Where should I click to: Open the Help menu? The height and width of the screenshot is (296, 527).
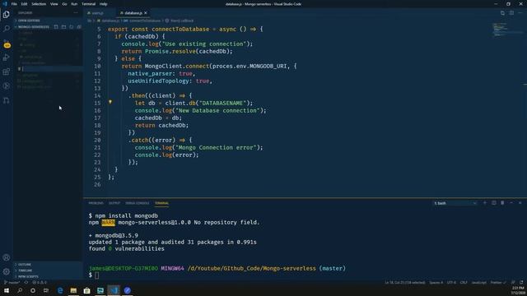coord(104,4)
